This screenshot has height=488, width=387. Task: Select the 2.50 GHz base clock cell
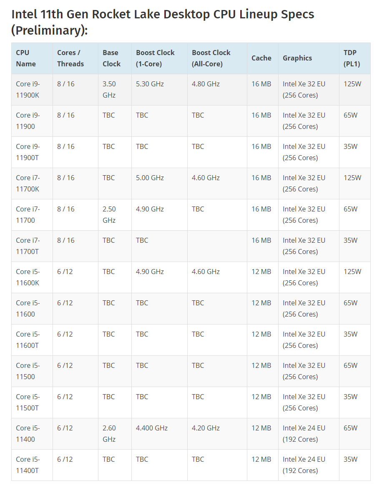pos(115,215)
